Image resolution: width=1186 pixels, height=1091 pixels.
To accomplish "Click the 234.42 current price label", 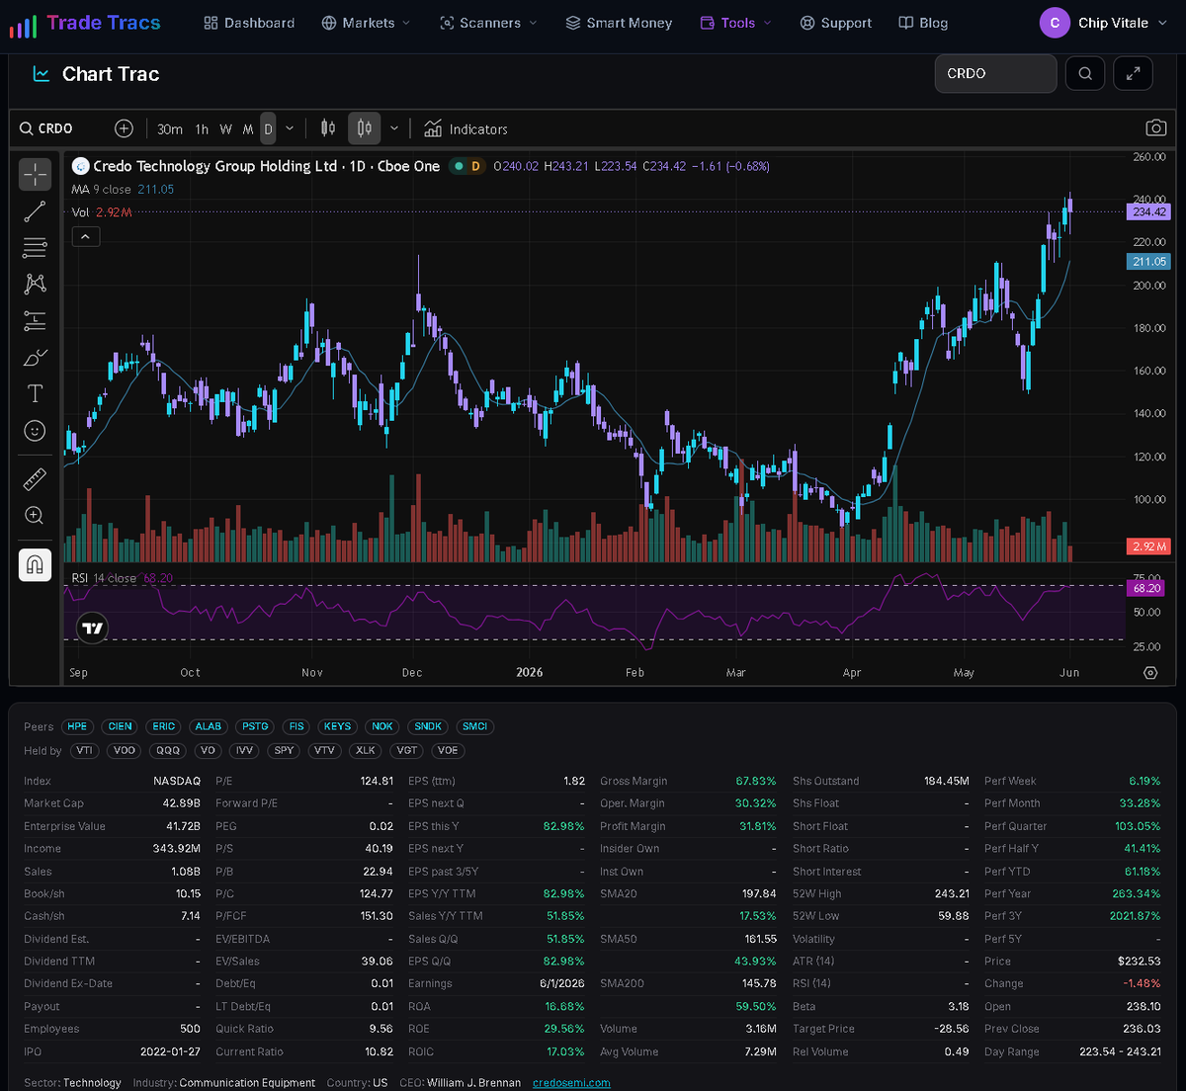I will click(1149, 212).
